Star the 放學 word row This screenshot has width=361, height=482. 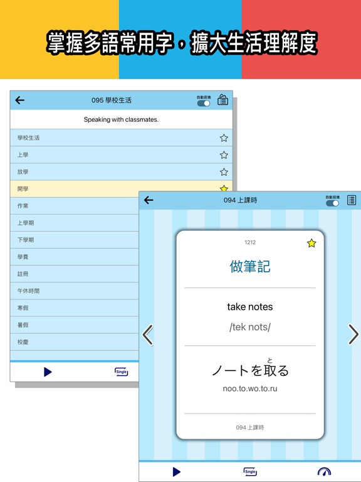tap(224, 172)
